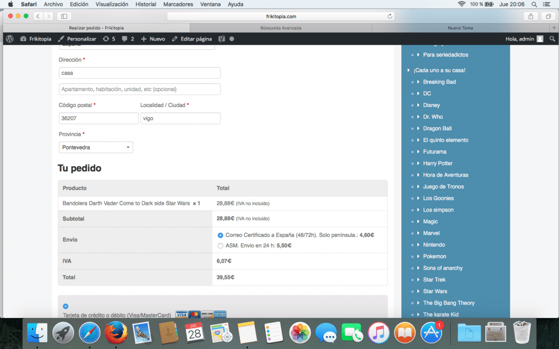Reload the frikitopia.com page
Screen dimensions: 559x349
[390, 16]
